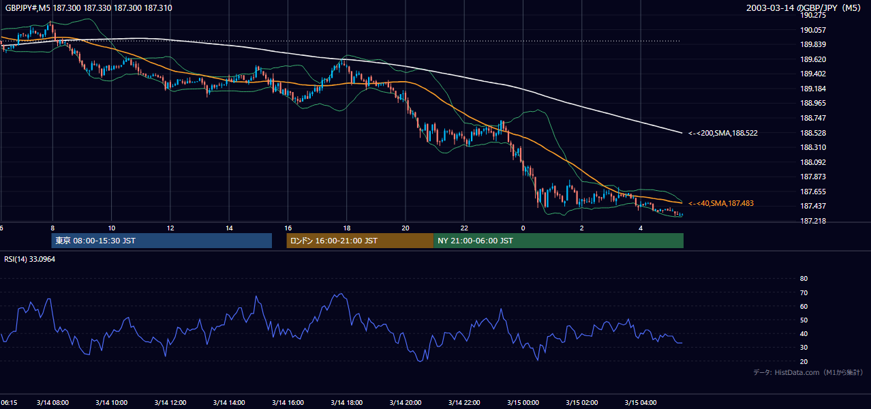The image size is (871, 409).
Task: Click hour tick 0 under the price chart
Action: (523, 228)
